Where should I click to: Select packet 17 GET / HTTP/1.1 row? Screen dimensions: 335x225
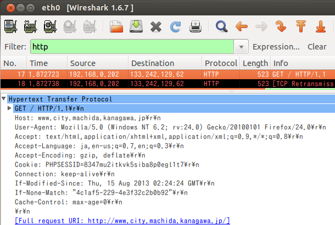[x=168, y=74]
